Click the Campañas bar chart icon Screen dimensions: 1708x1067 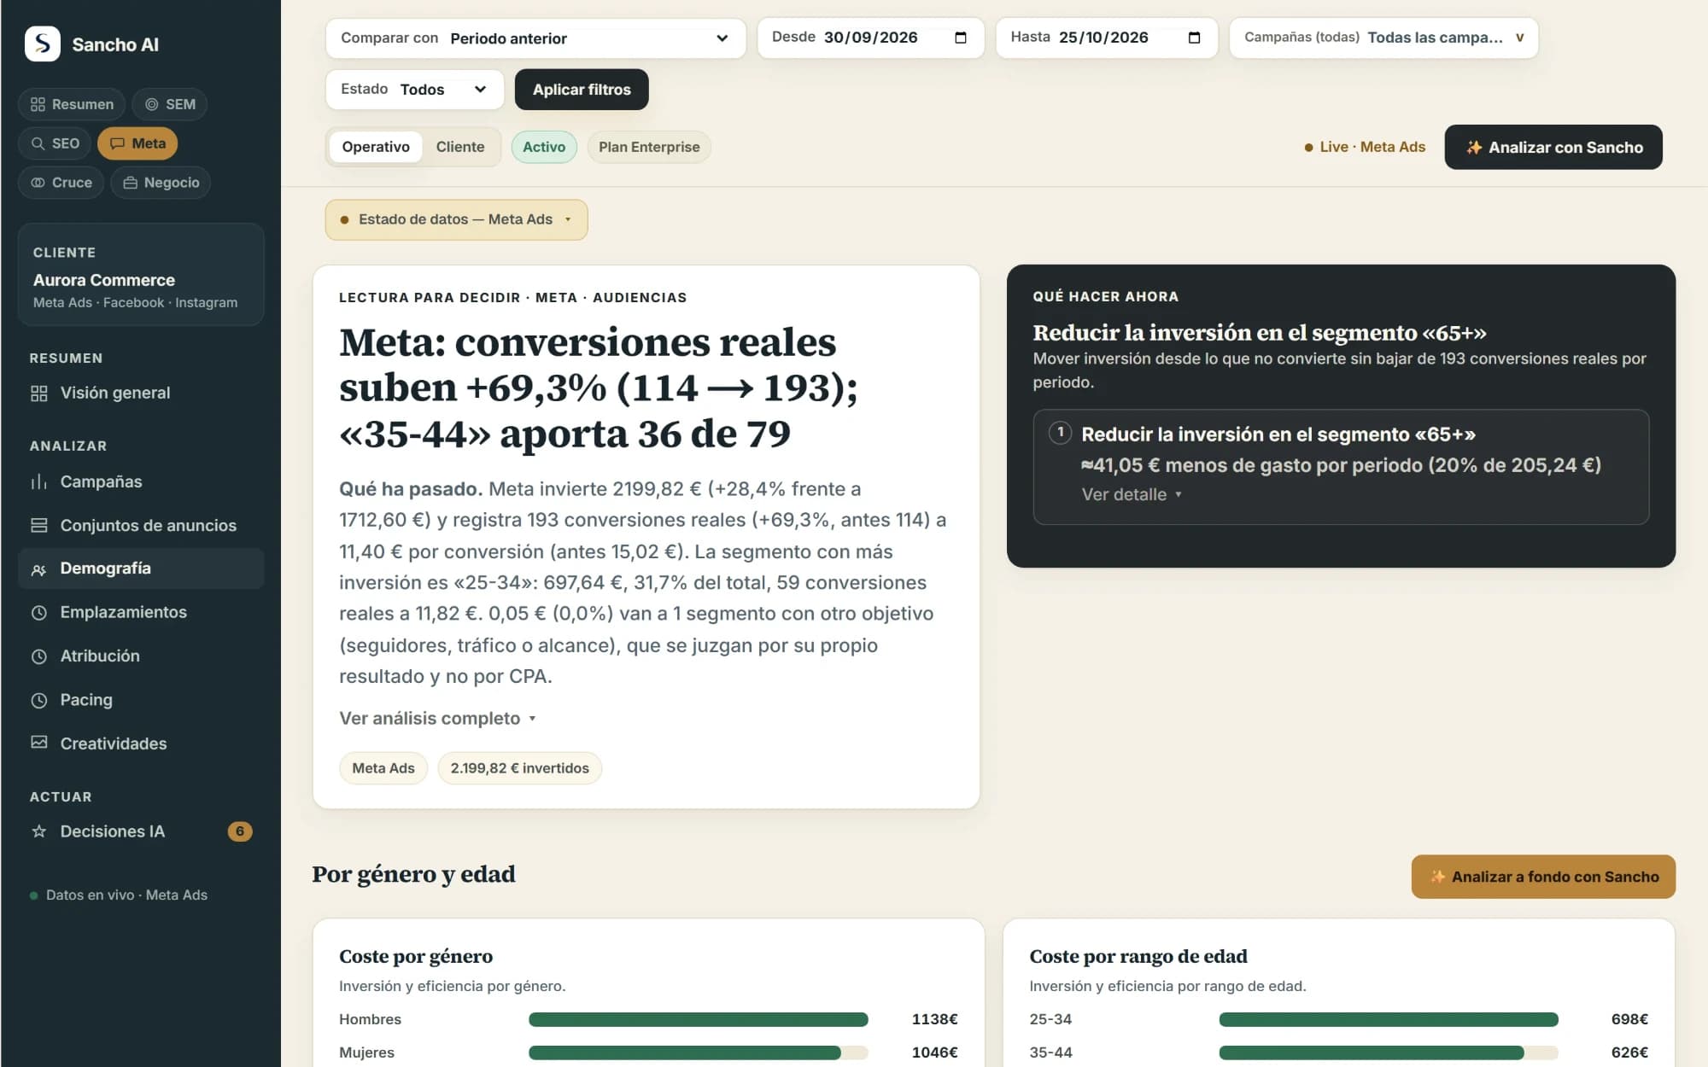click(x=38, y=482)
